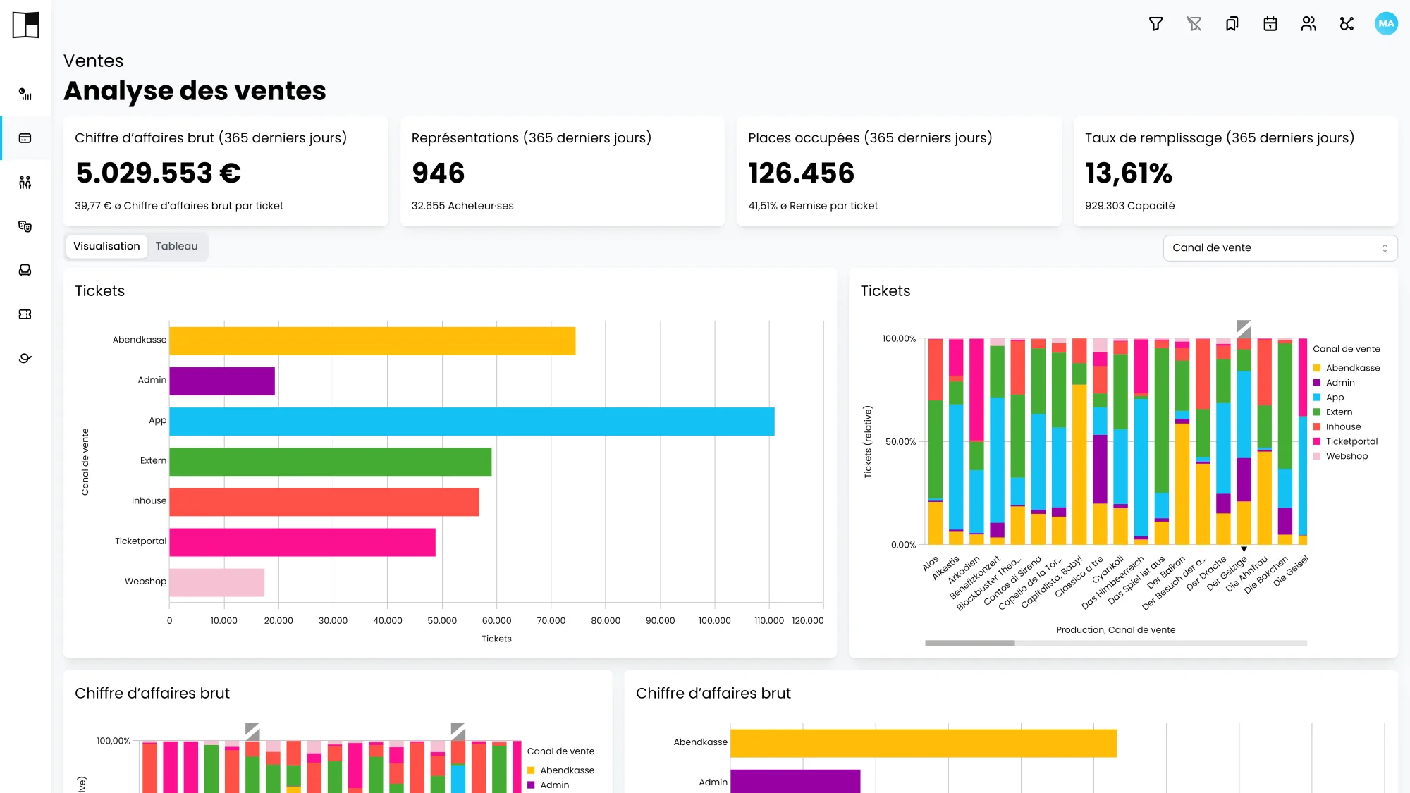
Task: Click annotation flag above Der Geizige bar
Action: (x=1244, y=328)
